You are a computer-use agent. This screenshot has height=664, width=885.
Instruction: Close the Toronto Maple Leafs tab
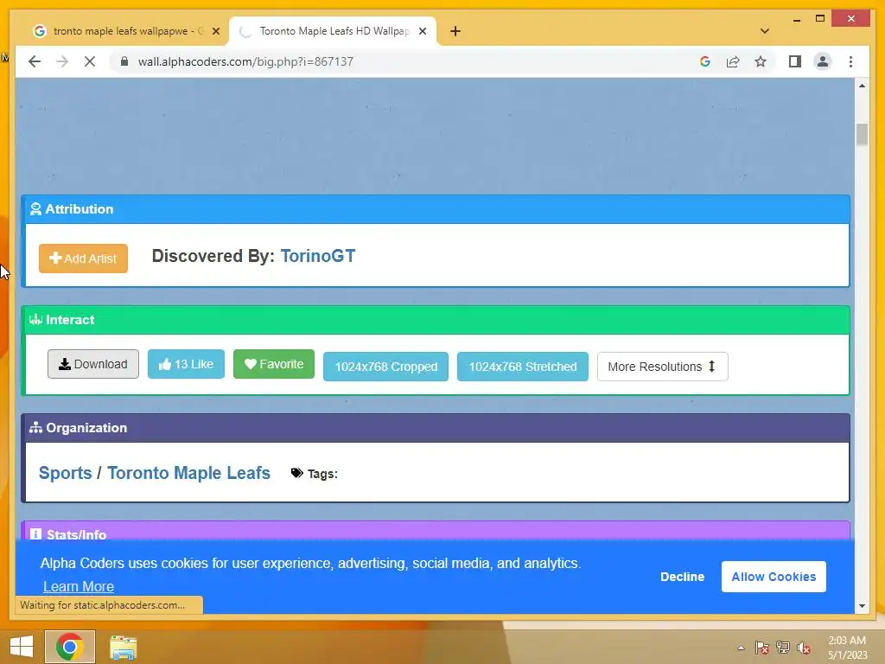pyautogui.click(x=422, y=31)
